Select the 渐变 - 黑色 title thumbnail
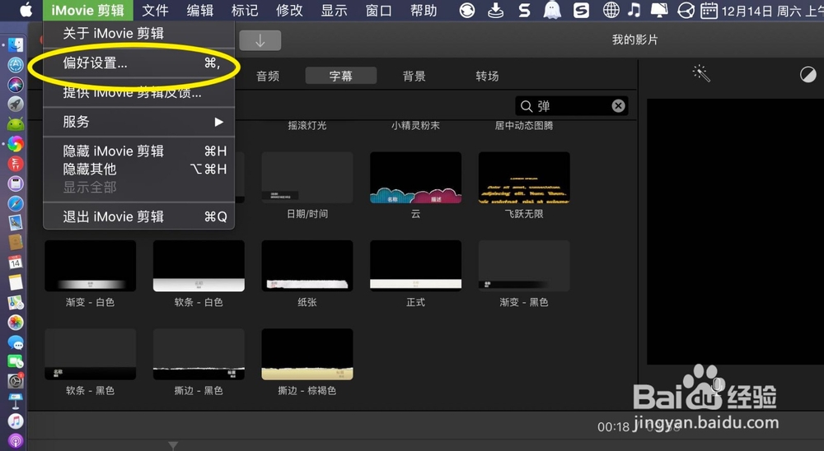Viewport: 824px width, 451px height. 524,266
